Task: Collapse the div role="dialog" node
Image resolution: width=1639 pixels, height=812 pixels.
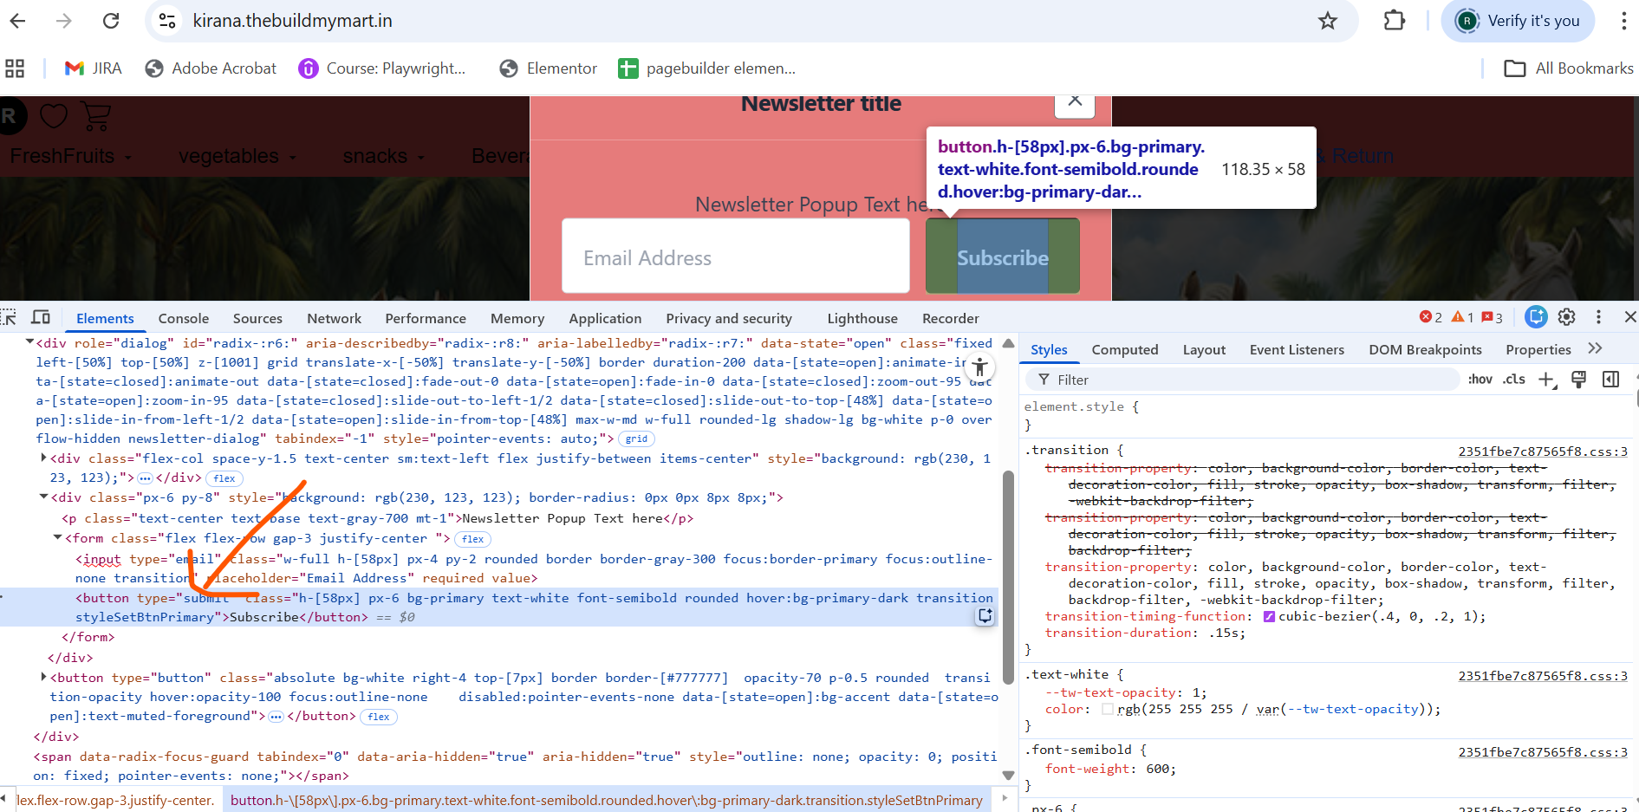Action: 29,343
